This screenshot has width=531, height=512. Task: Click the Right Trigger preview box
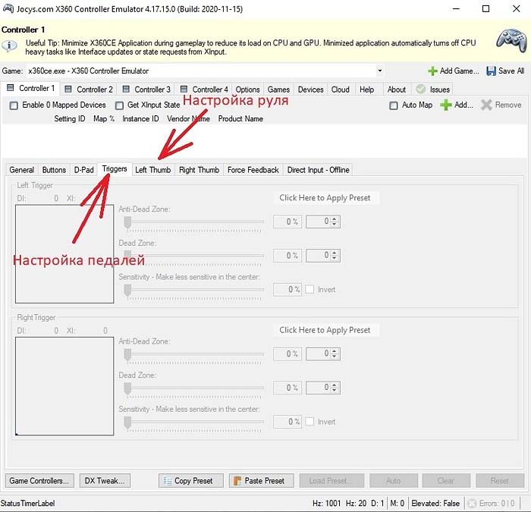64,386
